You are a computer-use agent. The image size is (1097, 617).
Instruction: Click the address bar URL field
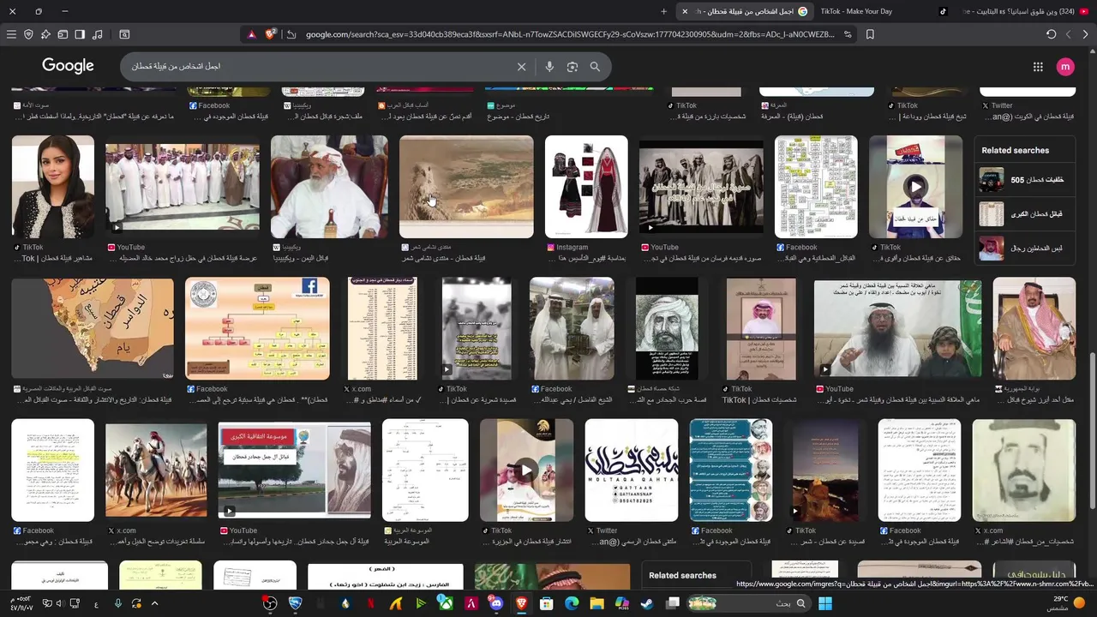pyautogui.click(x=570, y=34)
